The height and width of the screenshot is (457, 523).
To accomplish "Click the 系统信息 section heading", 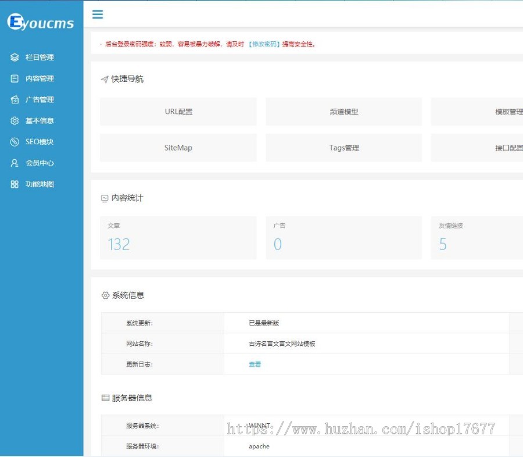I will coord(128,295).
